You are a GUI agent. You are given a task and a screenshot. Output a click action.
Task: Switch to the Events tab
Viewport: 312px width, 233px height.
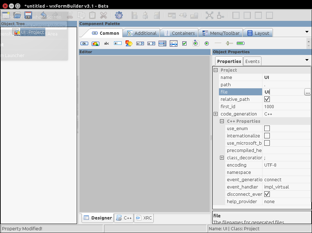(x=252, y=61)
